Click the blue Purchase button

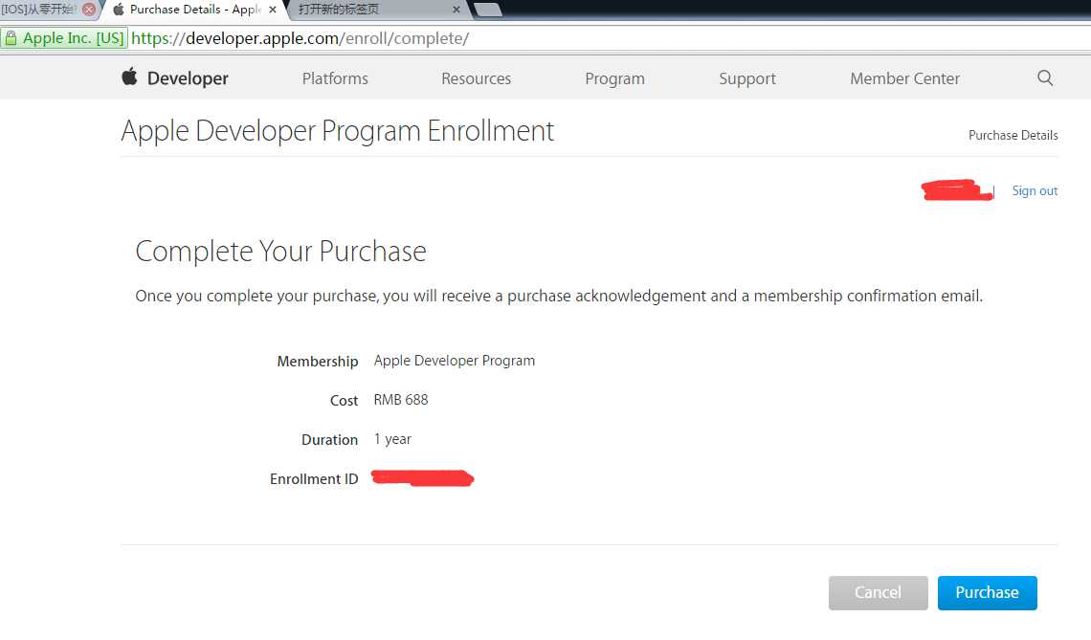coord(987,593)
